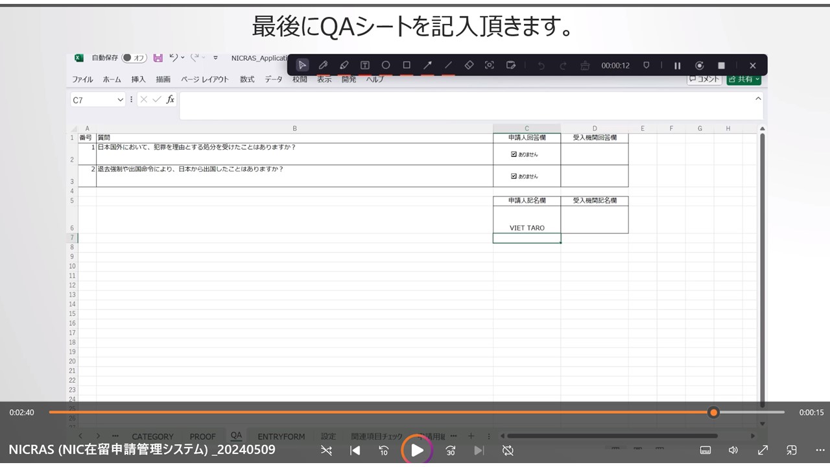830x467 pixels.
Task: Stop the screen recording
Action: [721, 65]
